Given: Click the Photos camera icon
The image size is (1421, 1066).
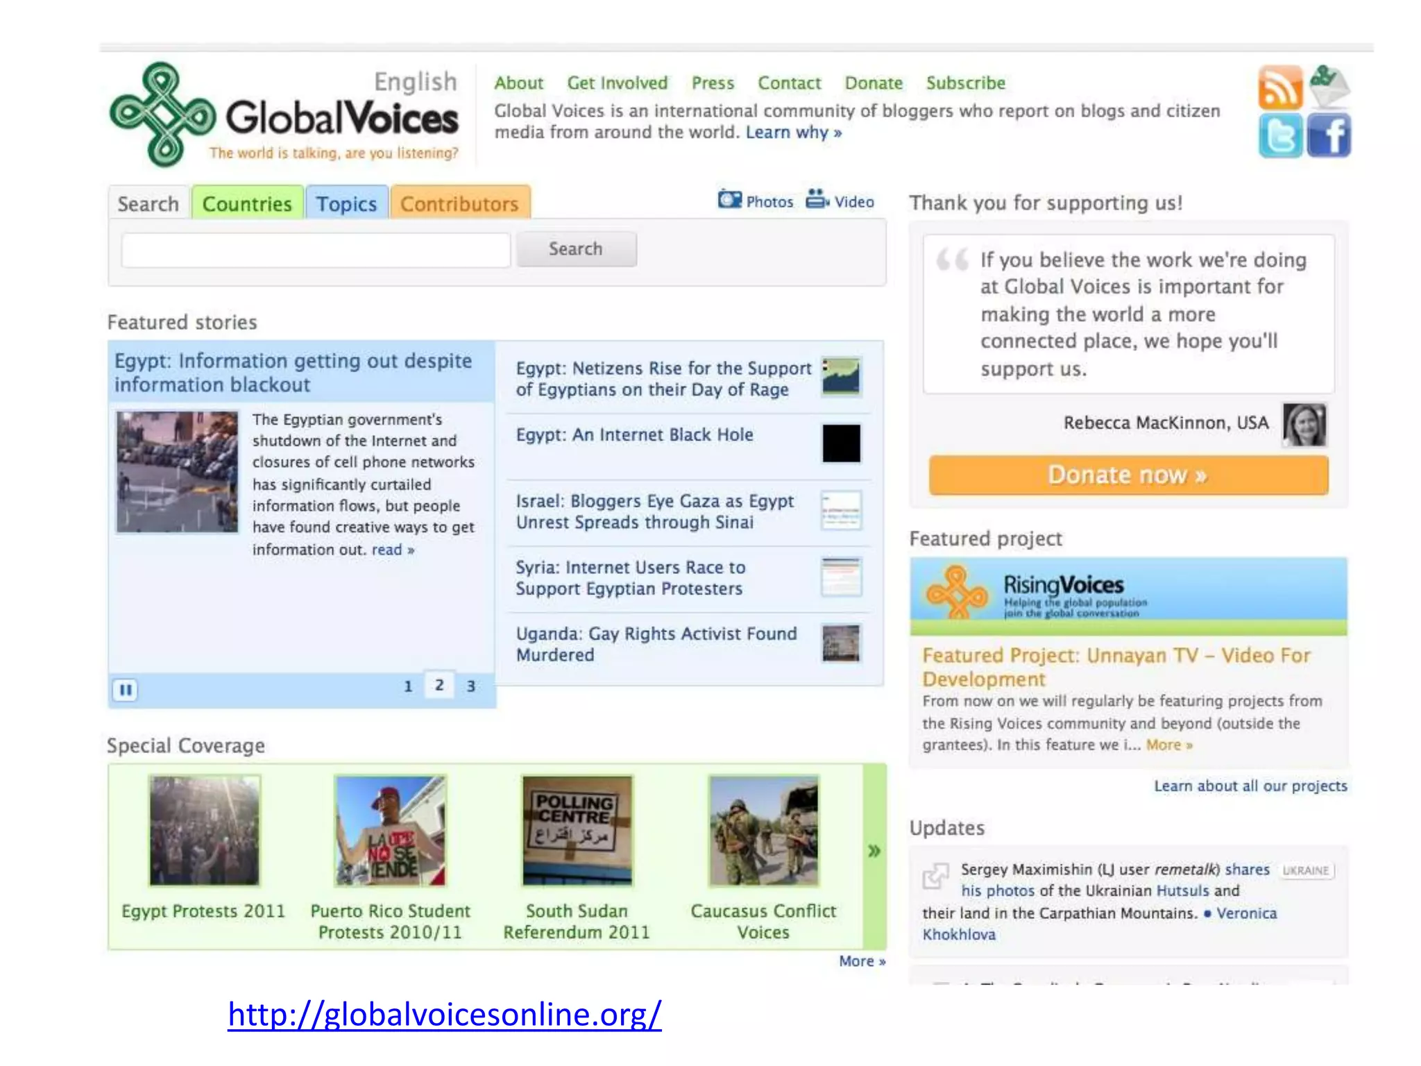Looking at the screenshot, I should pos(729,200).
